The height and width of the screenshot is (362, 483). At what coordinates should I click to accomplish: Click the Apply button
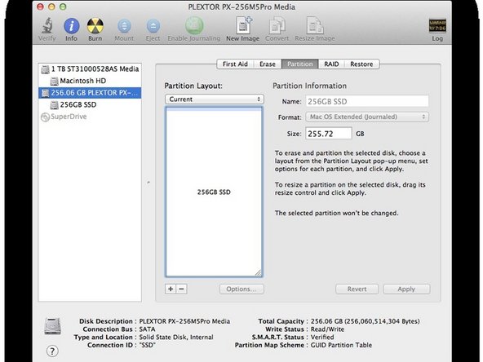tap(406, 289)
